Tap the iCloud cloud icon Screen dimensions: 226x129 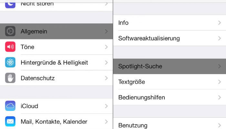click(x=10, y=106)
